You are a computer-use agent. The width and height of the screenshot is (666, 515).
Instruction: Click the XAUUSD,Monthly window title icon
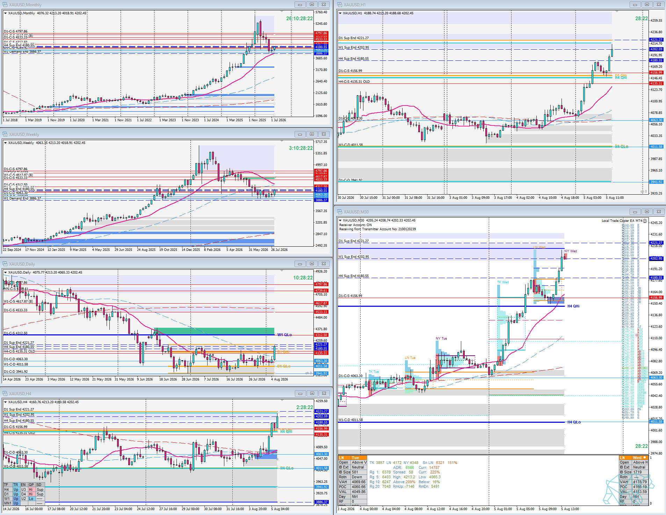(x=5, y=5)
